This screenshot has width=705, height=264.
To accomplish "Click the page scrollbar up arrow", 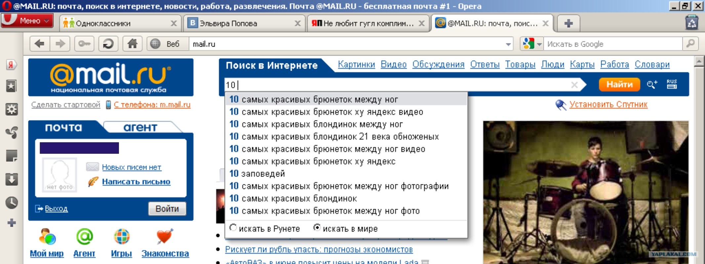I will click(x=699, y=61).
